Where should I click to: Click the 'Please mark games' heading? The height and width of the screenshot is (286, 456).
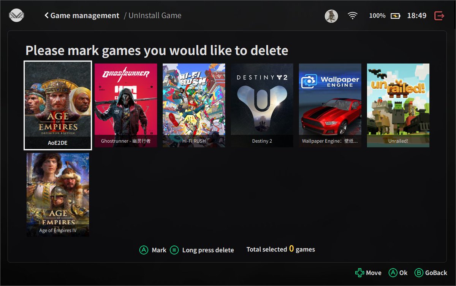(157, 51)
